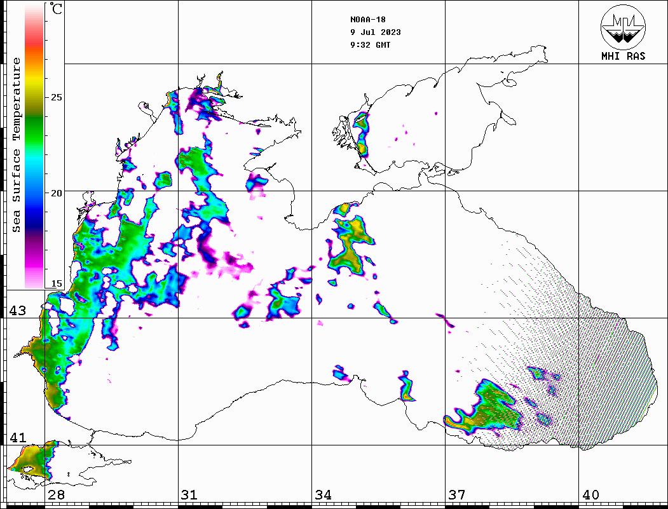This screenshot has width=668, height=509.
Task: Click longitude label 31
Action: click(x=189, y=495)
